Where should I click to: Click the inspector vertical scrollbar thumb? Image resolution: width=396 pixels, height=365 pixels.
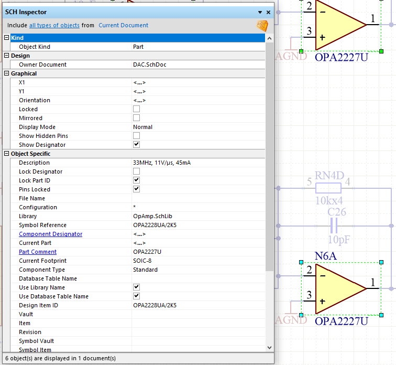[x=269, y=157]
